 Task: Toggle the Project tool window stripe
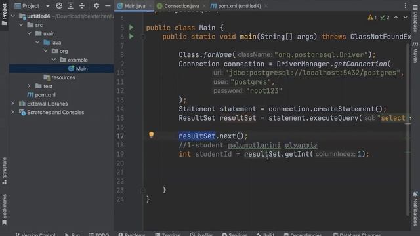point(5,14)
